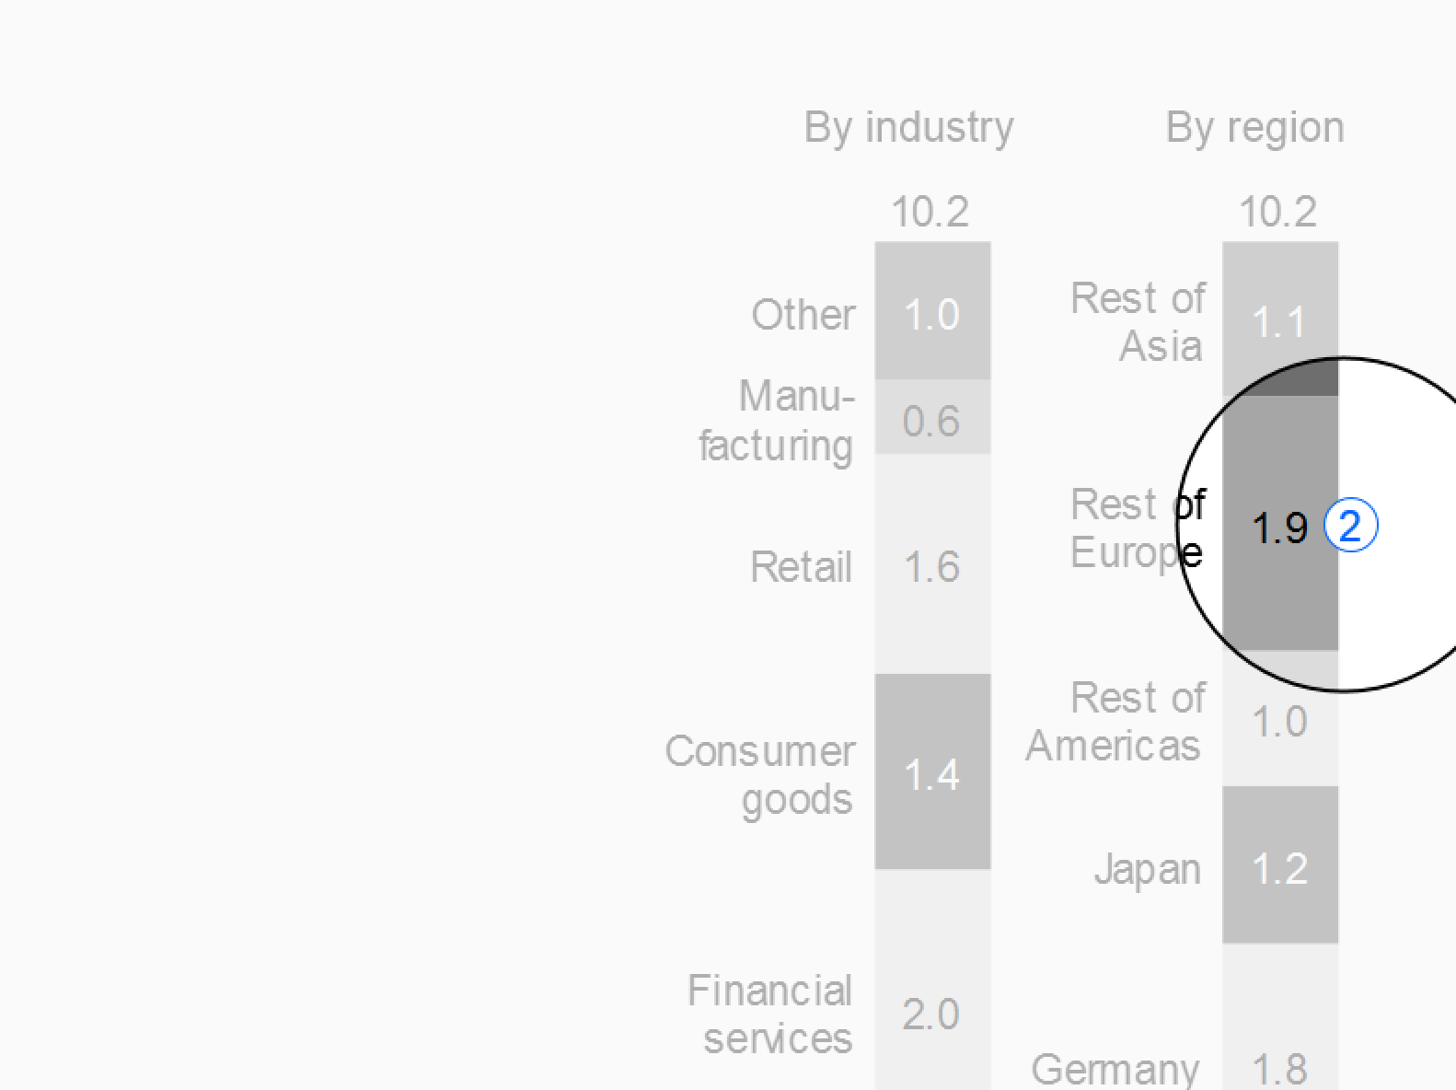Click the Germany 1.8 bar segment
1456x1090 pixels.
(x=1280, y=1016)
